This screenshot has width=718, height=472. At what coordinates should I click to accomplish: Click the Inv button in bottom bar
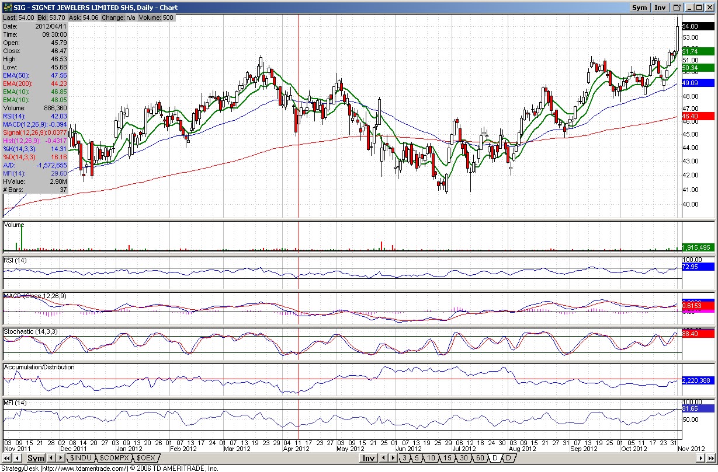coord(368,458)
